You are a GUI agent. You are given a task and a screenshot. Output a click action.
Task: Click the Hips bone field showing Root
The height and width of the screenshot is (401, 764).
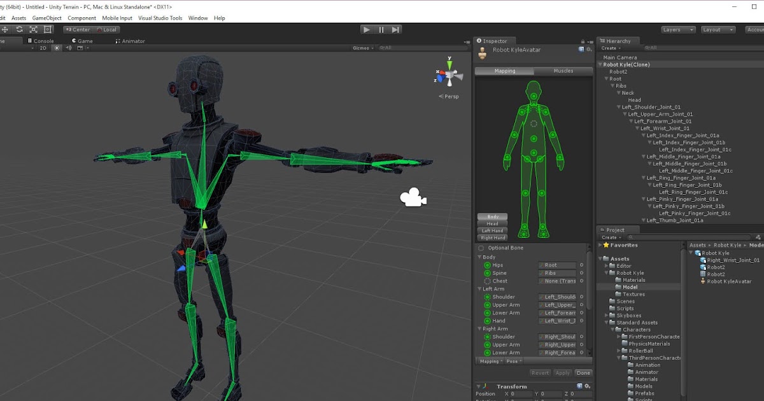(x=557, y=265)
